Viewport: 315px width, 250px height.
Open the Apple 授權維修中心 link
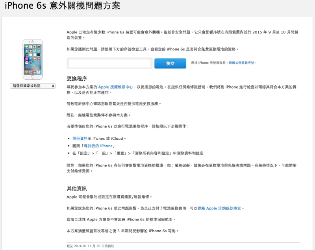115,87
